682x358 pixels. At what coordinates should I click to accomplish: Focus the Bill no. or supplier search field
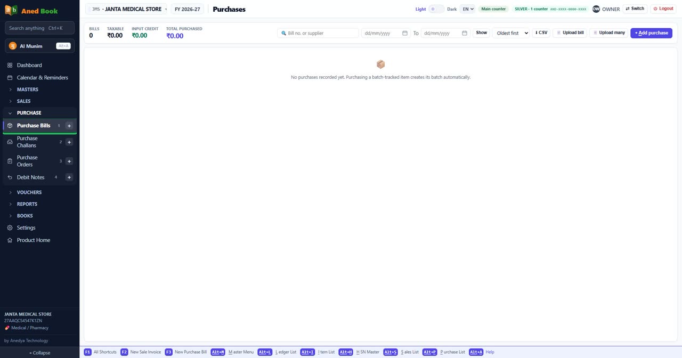318,33
